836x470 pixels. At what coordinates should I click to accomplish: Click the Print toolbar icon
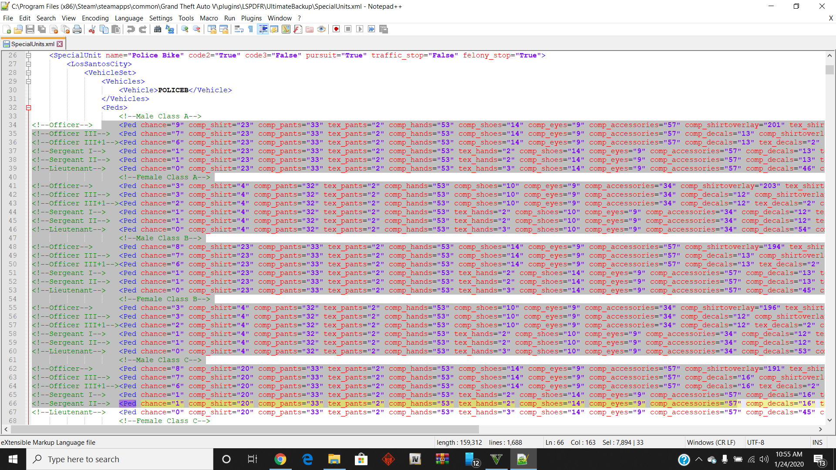77,29
